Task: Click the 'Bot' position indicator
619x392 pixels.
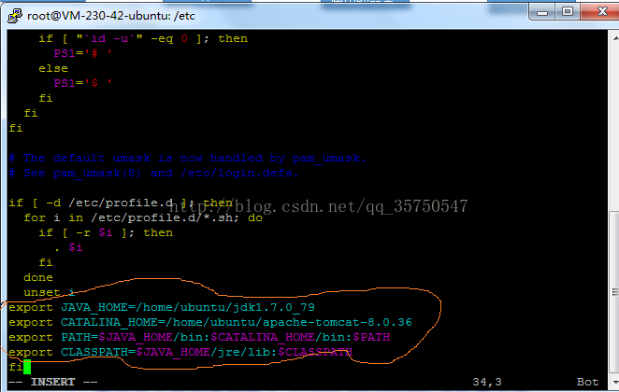Action: pyautogui.click(x=588, y=382)
